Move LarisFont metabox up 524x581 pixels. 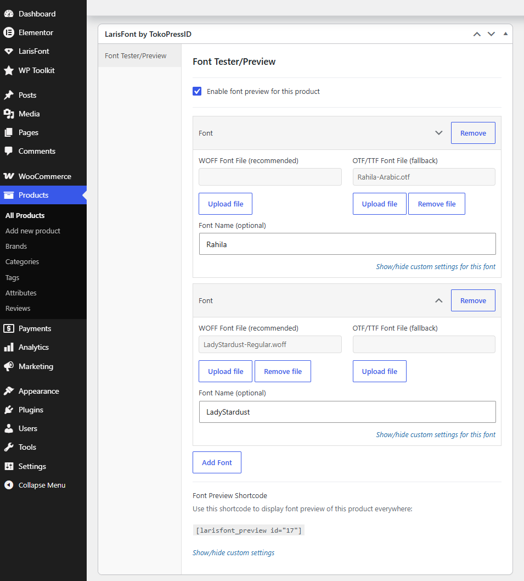click(x=477, y=34)
